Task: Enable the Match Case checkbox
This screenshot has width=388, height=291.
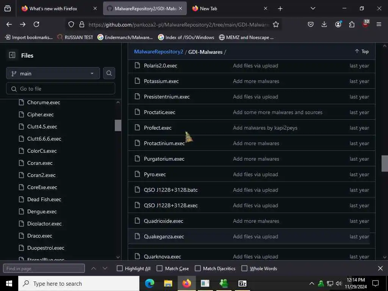Action: [x=160, y=268]
